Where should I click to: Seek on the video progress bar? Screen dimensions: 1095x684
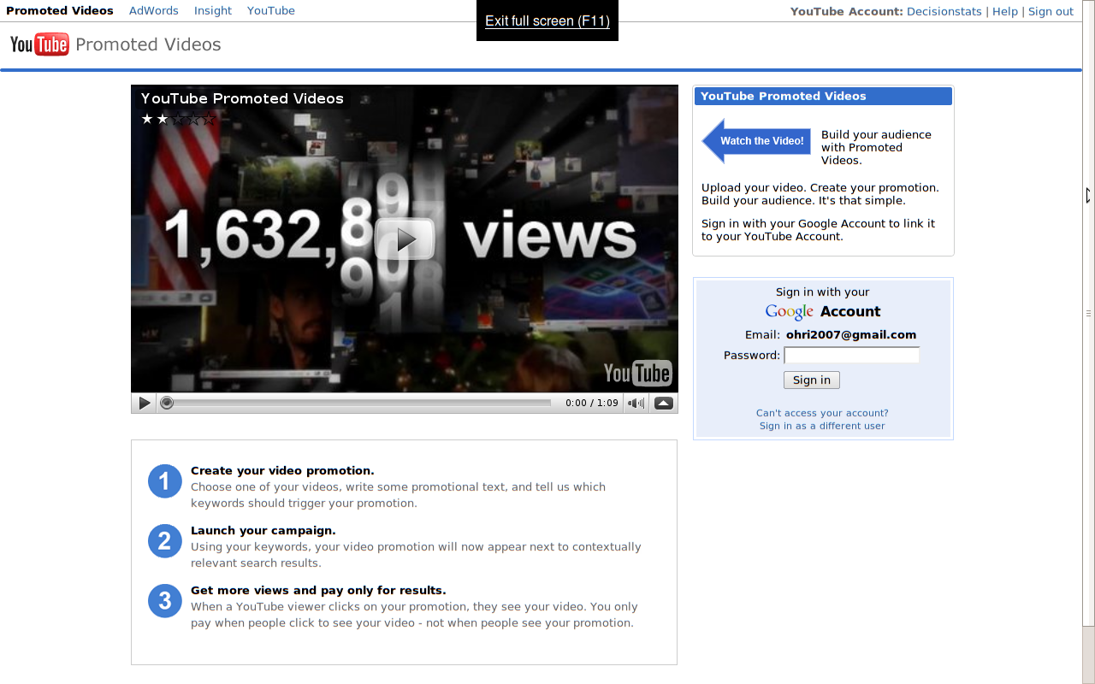(x=359, y=403)
